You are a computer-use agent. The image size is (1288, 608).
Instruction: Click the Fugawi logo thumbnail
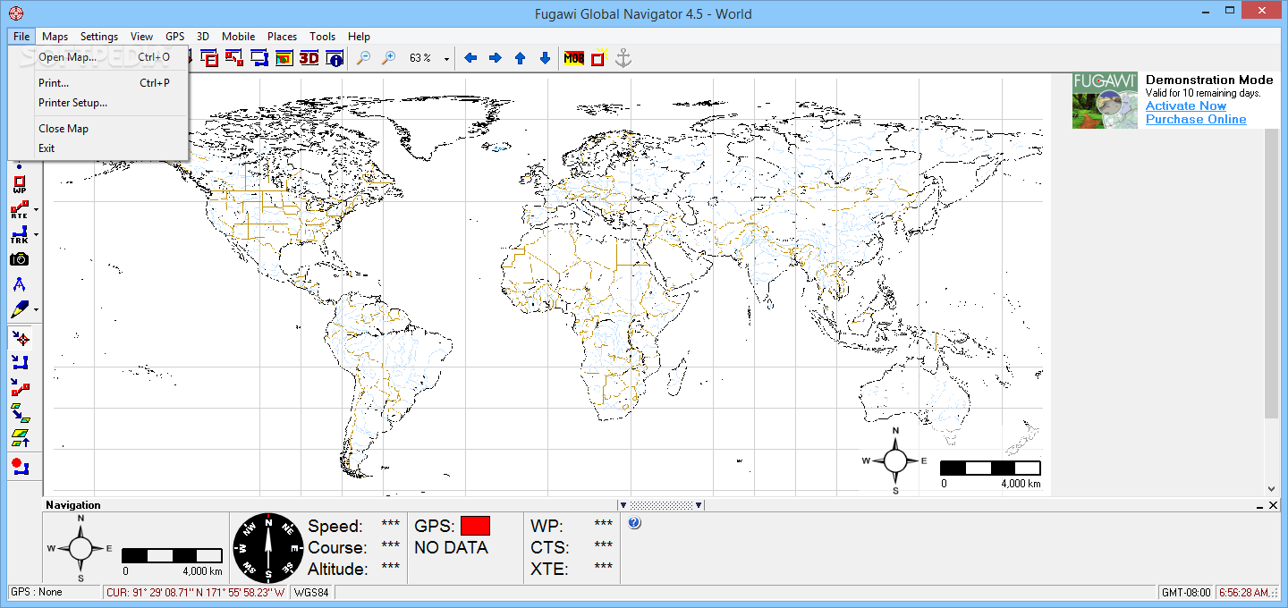click(x=1105, y=100)
